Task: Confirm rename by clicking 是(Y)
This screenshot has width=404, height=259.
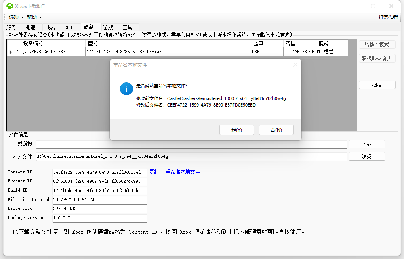Action: pyautogui.click(x=236, y=130)
